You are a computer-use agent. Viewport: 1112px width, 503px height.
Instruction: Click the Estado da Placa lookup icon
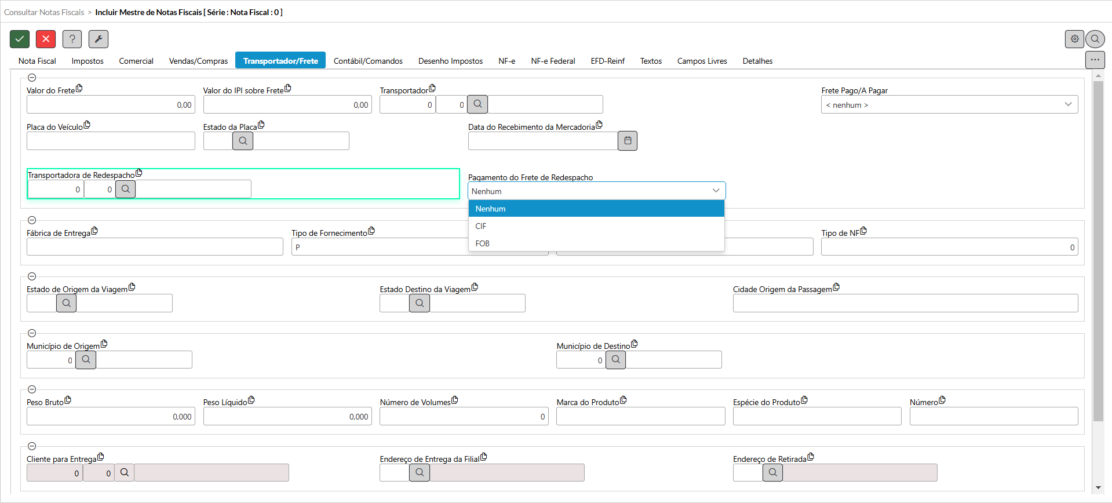coord(243,141)
